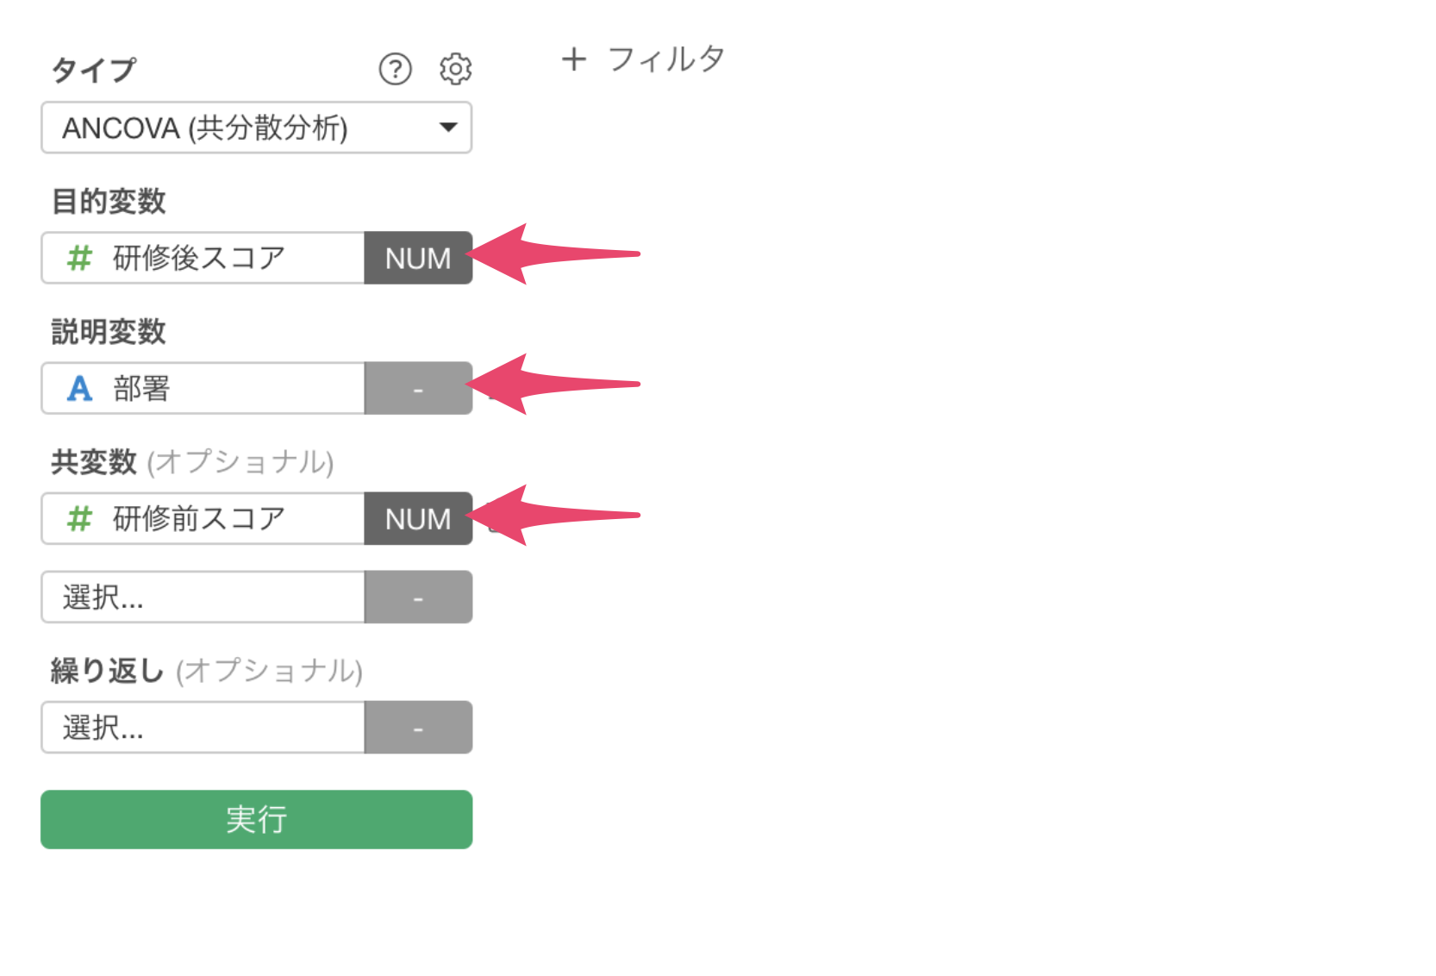1436x976 pixels.
Task: Open NUM function button for 研修後スコア
Action: click(418, 258)
